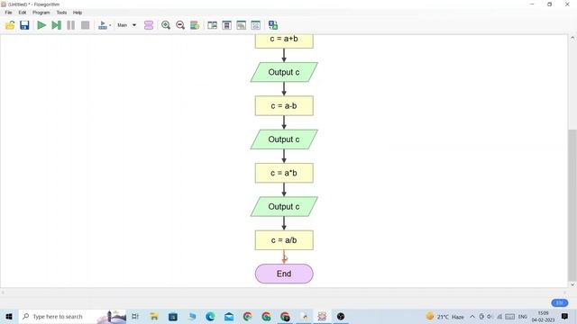Run the program with the green play button
Screen dimensions: 577x324
tap(41, 25)
